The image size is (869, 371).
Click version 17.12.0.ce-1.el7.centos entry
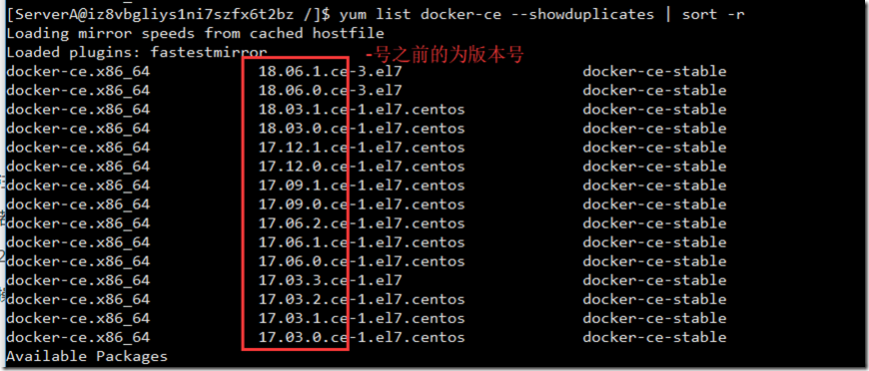pyautogui.click(x=362, y=167)
